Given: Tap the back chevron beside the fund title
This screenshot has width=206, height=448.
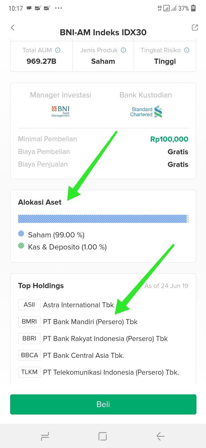Looking at the screenshot, I should [x=13, y=27].
